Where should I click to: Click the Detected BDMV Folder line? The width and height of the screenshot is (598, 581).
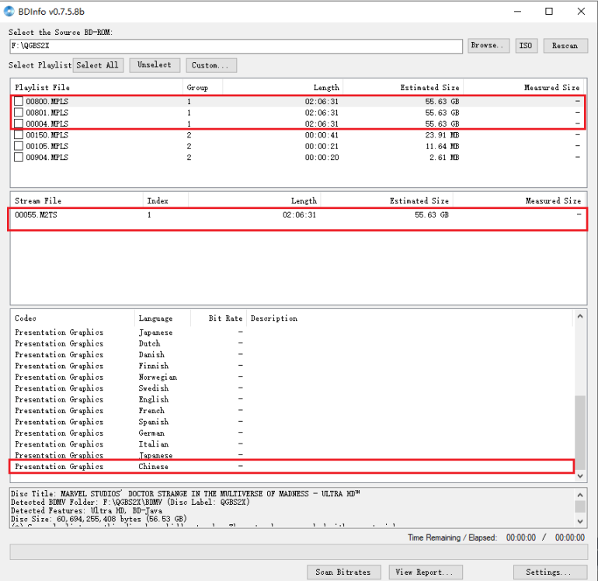coord(130,502)
